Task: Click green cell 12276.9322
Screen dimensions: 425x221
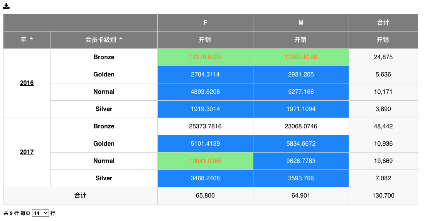Action: (205, 57)
